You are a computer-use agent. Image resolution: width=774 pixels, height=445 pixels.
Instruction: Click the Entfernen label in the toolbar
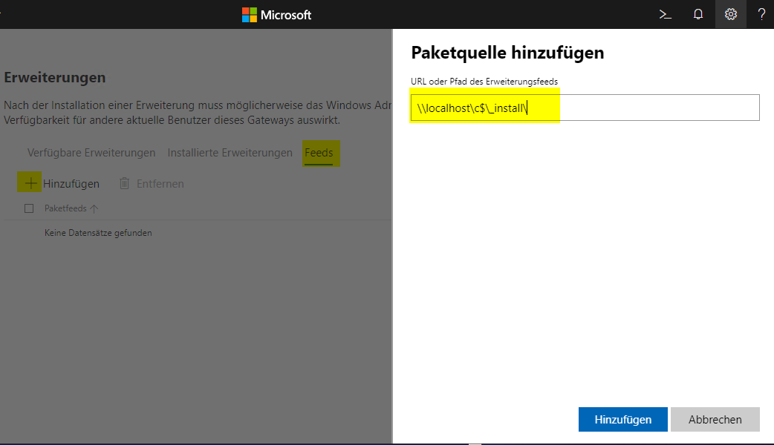coord(160,183)
